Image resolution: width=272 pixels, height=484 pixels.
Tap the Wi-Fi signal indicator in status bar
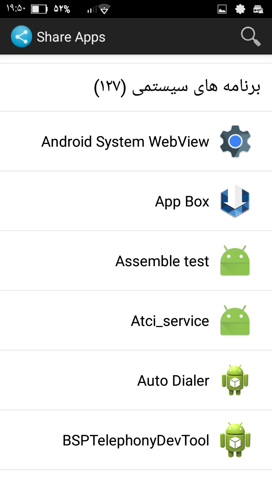pyautogui.click(x=104, y=9)
